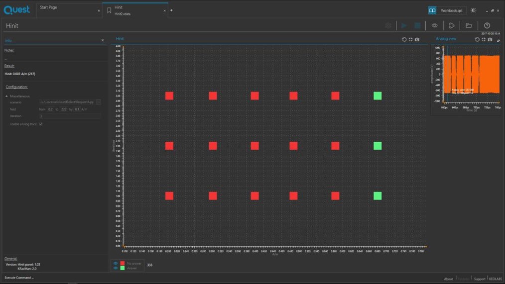The width and height of the screenshot is (505, 284).
Task: Click the eye view icon in toolbar
Action: 435,26
